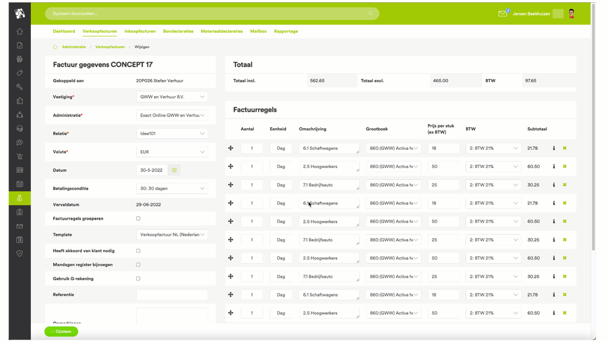Switch to the Inkoopfacturen tab
The width and height of the screenshot is (608, 341).
(x=140, y=31)
